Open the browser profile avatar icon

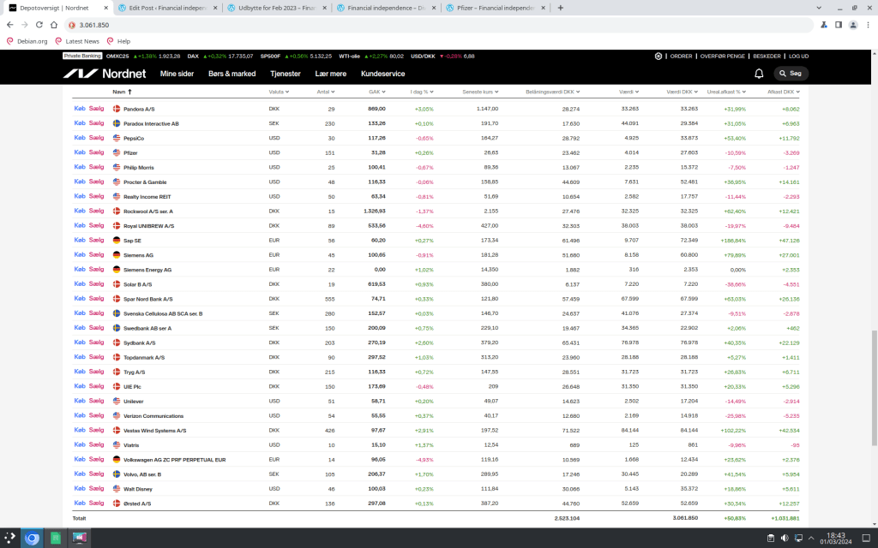(x=853, y=25)
